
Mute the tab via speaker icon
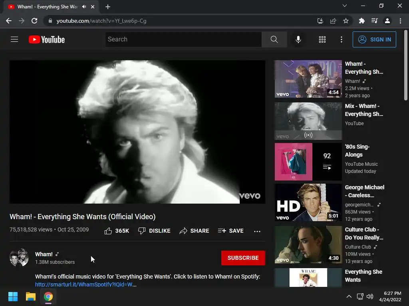coord(84,7)
